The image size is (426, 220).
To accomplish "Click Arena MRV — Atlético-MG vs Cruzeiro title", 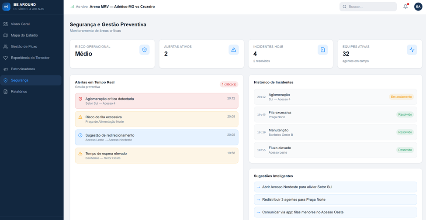I will pyautogui.click(x=122, y=7).
